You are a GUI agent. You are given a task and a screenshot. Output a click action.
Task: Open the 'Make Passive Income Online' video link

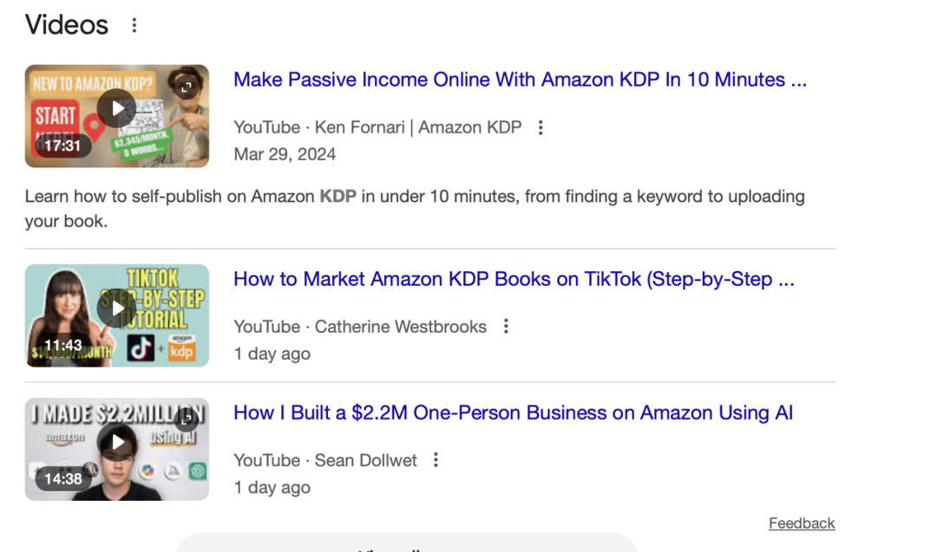(x=520, y=80)
